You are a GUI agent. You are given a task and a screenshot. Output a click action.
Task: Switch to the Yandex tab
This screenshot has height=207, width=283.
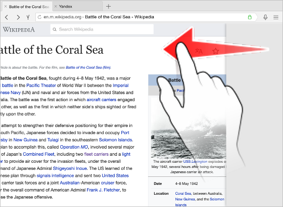point(78,7)
